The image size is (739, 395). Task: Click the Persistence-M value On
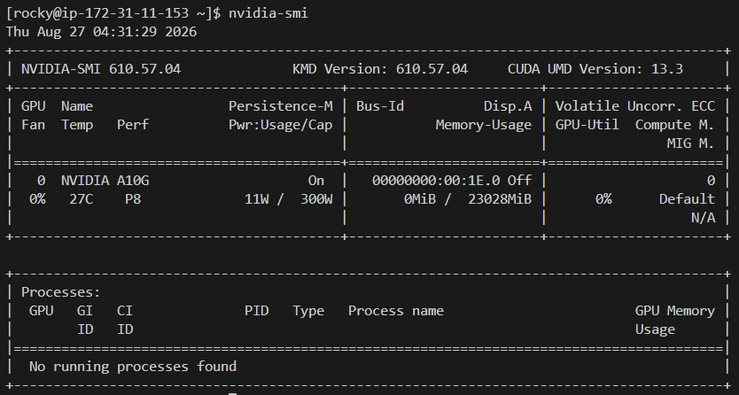click(316, 181)
